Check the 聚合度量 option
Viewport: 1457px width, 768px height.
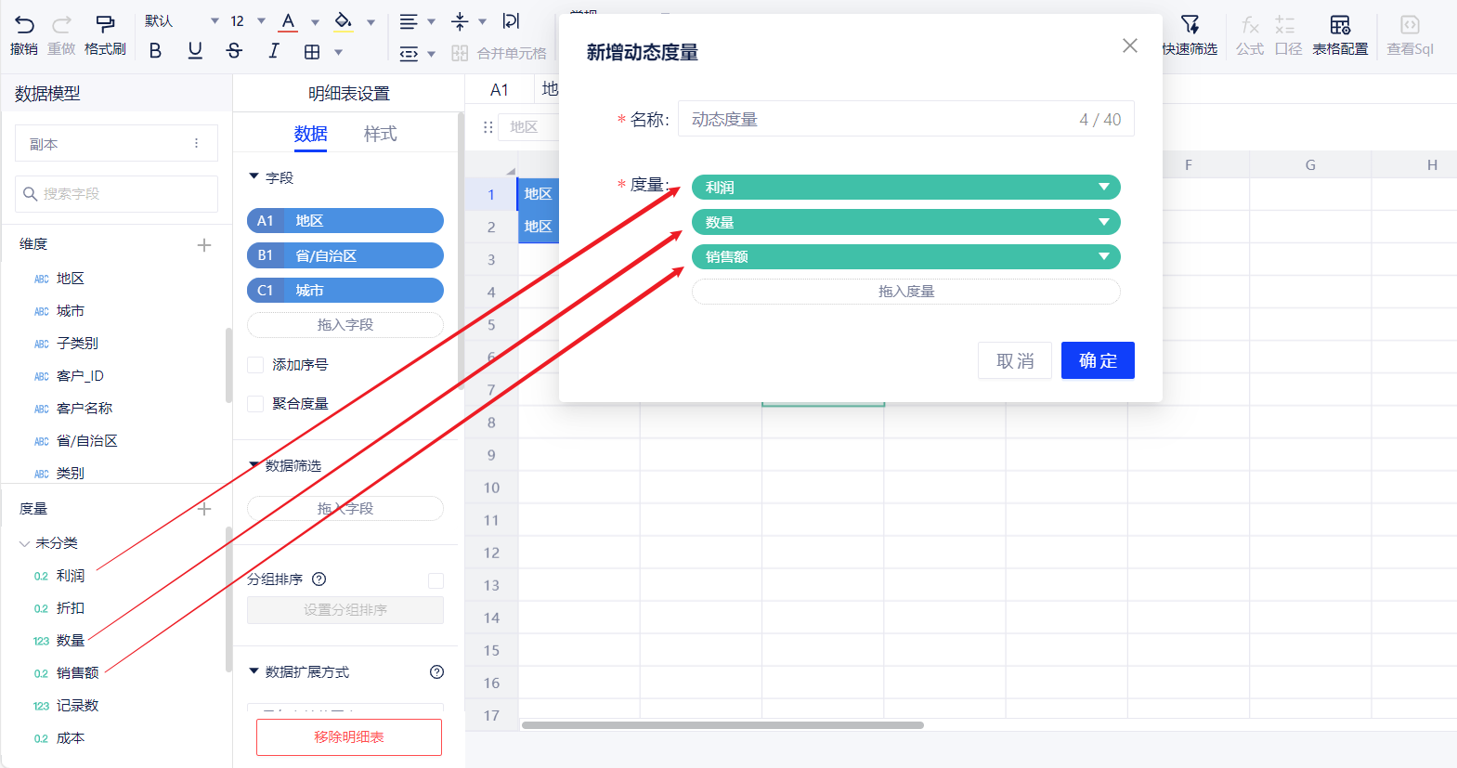pyautogui.click(x=255, y=404)
